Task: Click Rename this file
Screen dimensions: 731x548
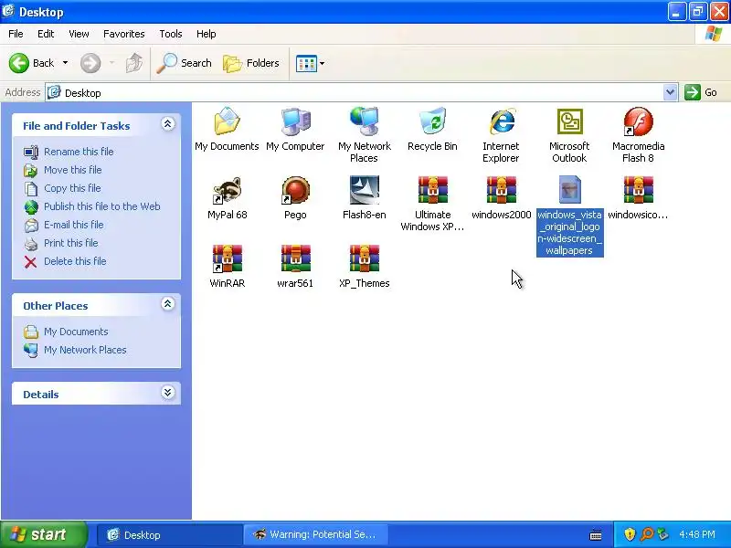Action: [x=68, y=152]
